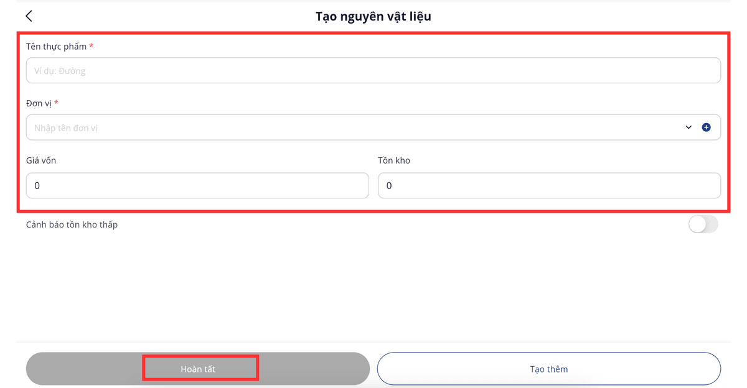Click the 'Nhập tên đơn vị' placeholder text
This screenshot has height=388, width=747.
click(x=66, y=128)
